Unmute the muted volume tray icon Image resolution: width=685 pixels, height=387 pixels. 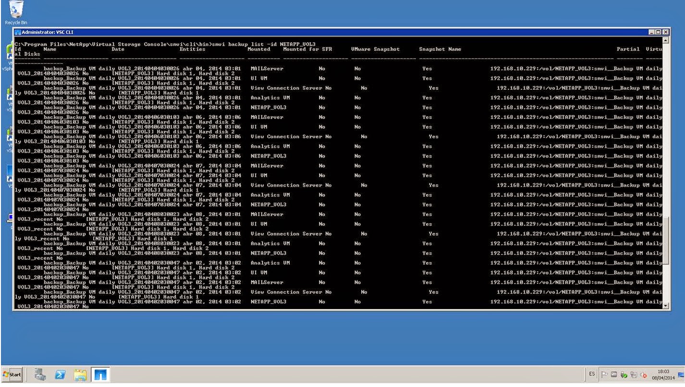(x=644, y=375)
